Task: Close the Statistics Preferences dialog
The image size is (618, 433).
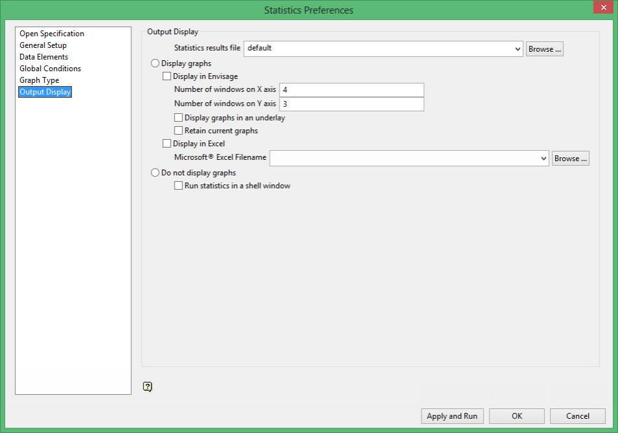Action: click(x=604, y=7)
